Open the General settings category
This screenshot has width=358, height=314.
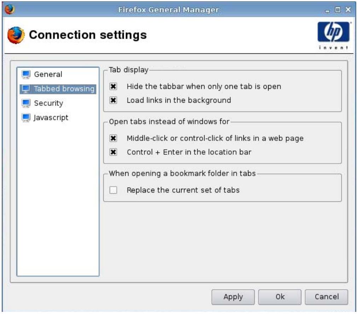tap(48, 74)
